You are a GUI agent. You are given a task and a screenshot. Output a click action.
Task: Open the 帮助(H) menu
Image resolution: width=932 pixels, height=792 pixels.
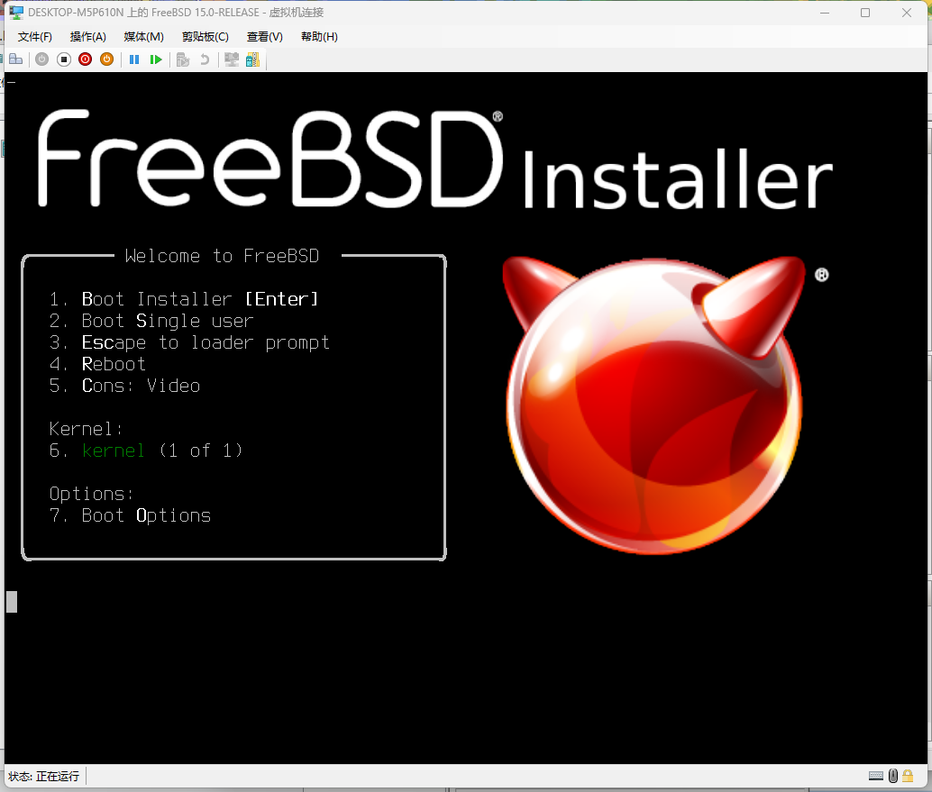pyautogui.click(x=319, y=37)
